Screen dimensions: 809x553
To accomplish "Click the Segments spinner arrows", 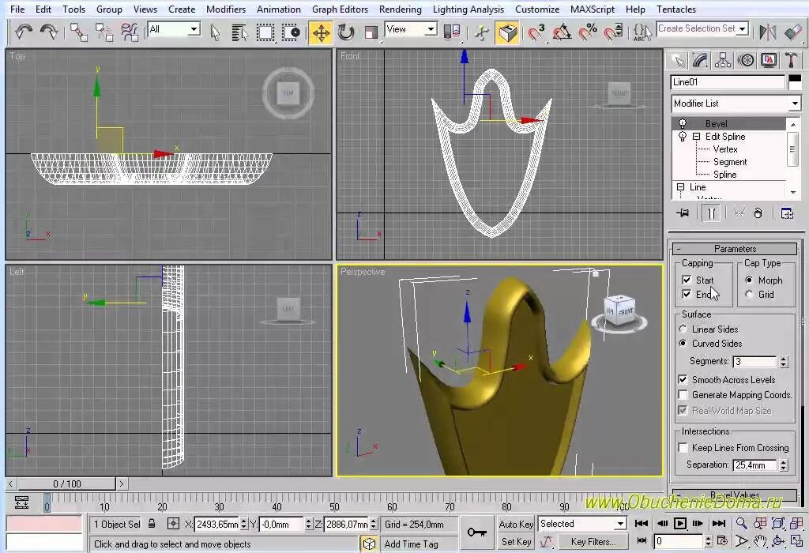I will [x=784, y=361].
